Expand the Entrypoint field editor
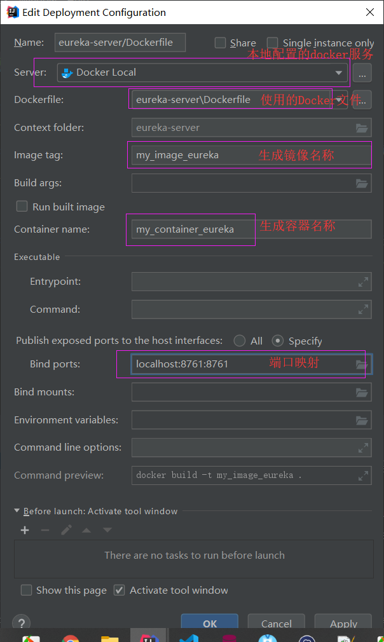 tap(363, 282)
